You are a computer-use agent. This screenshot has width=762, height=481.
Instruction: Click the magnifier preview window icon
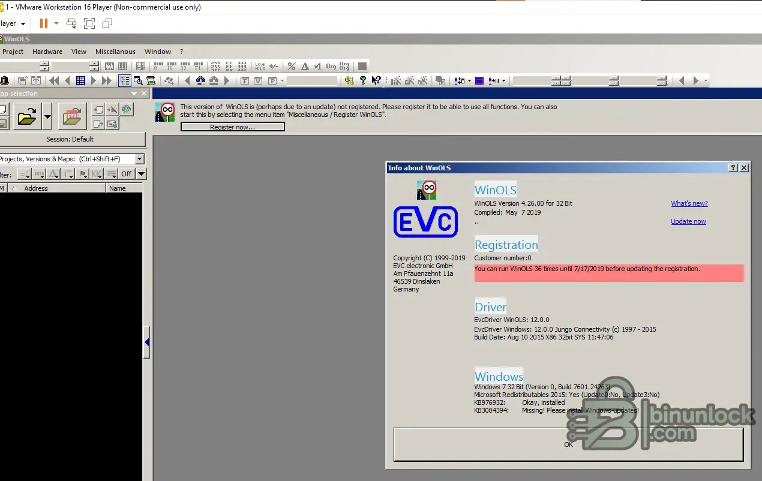pyautogui.click(x=138, y=80)
